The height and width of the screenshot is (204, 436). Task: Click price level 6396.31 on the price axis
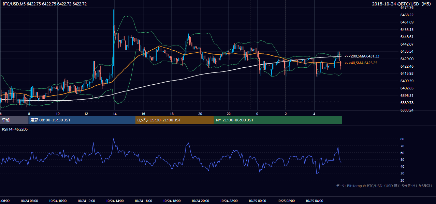coord(407,96)
